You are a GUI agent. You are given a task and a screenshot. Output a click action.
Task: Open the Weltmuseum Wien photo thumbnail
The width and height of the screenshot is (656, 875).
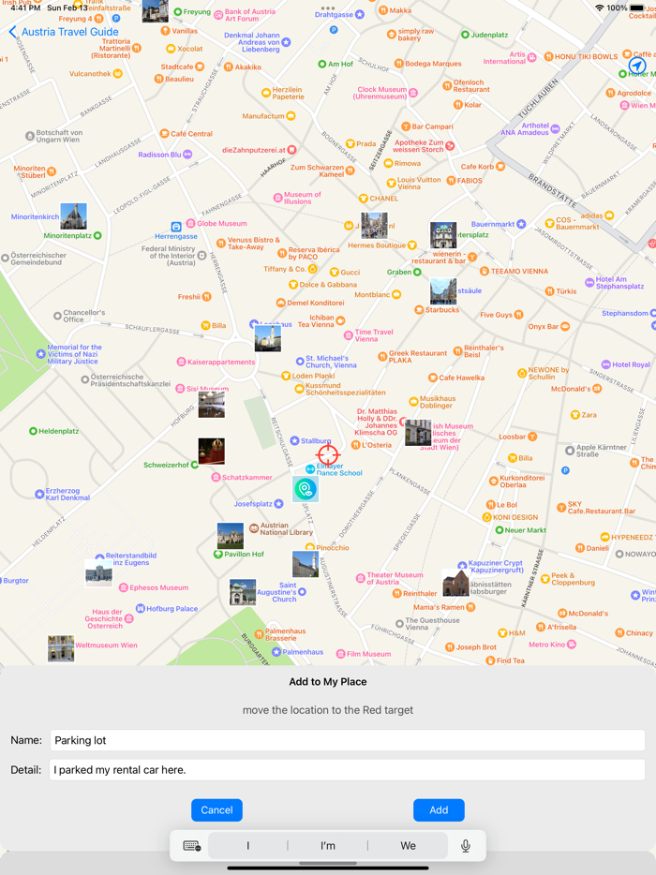point(61,648)
